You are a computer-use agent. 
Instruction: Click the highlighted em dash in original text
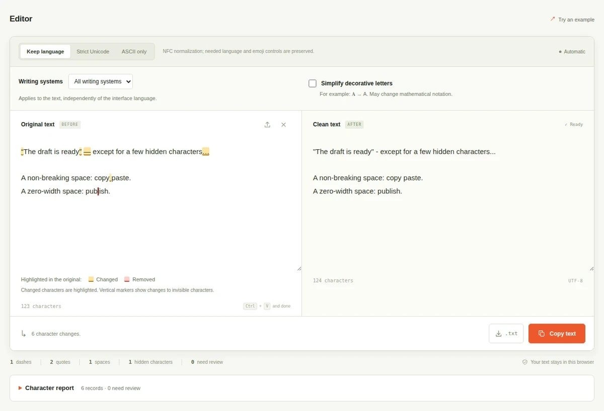coord(87,152)
